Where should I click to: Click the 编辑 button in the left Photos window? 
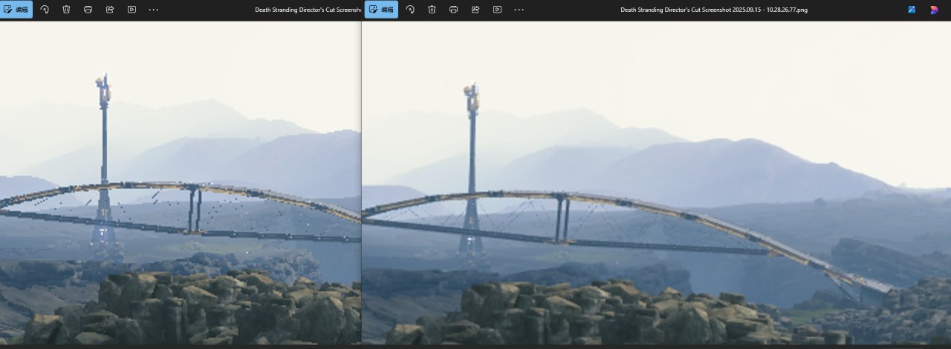(x=17, y=10)
